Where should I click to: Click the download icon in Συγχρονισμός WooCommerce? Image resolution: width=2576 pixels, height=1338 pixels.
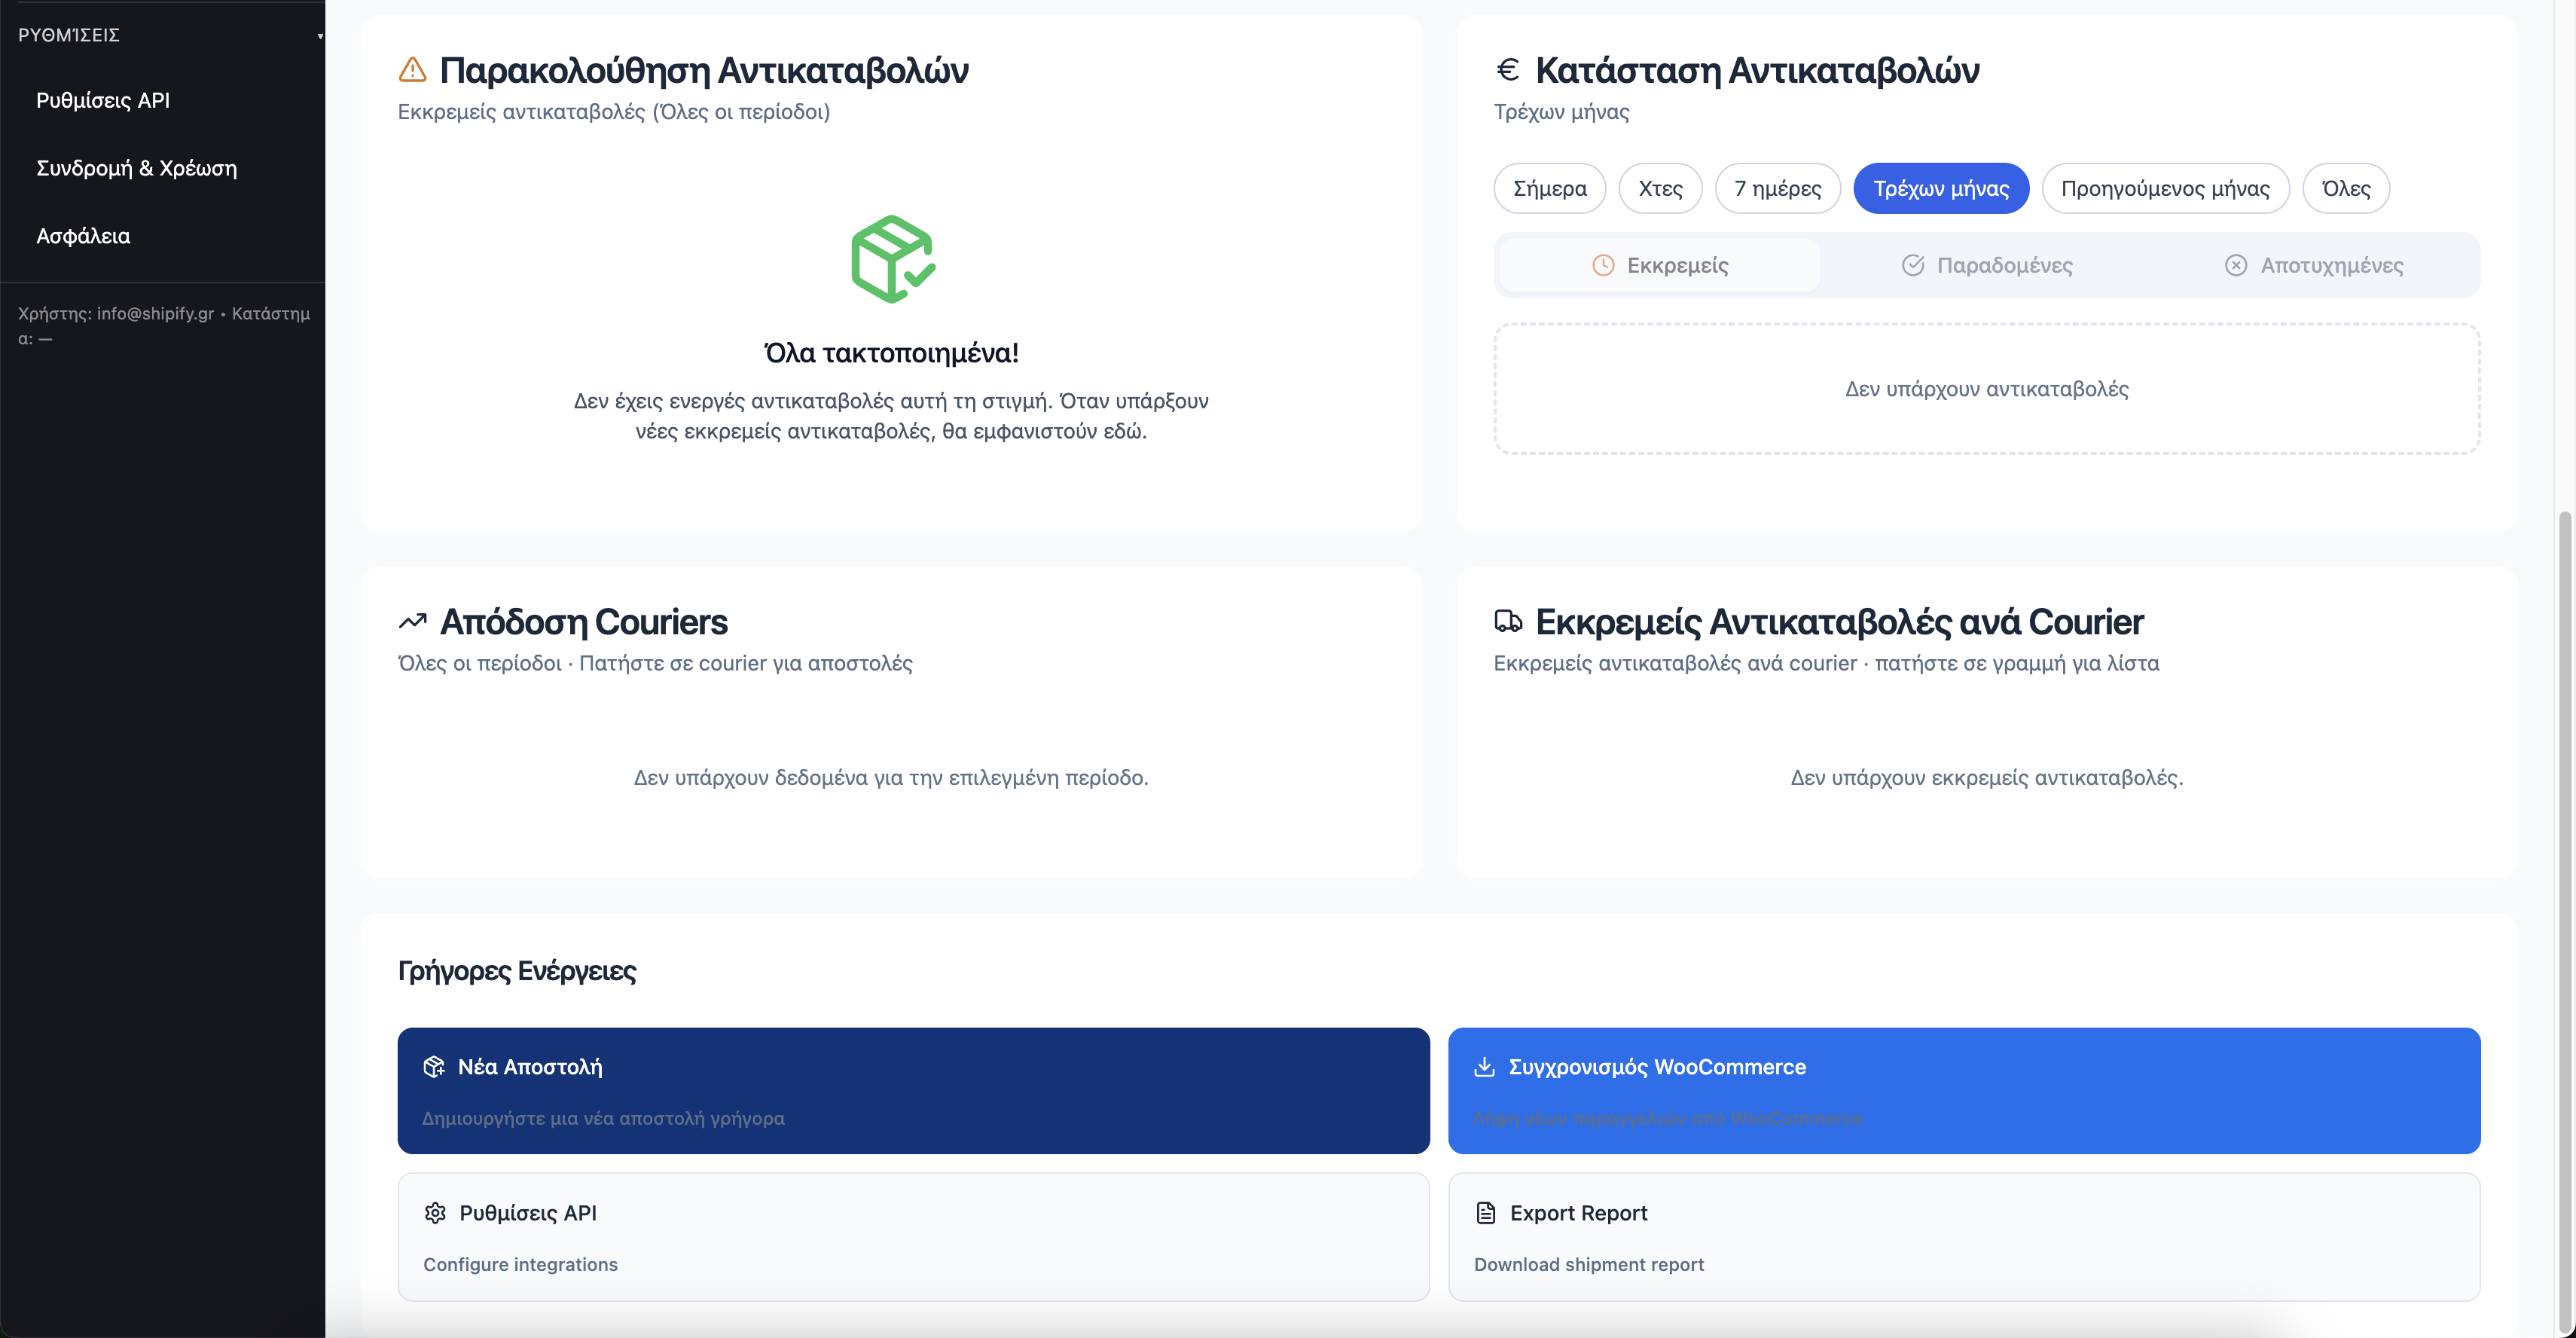1484,1066
